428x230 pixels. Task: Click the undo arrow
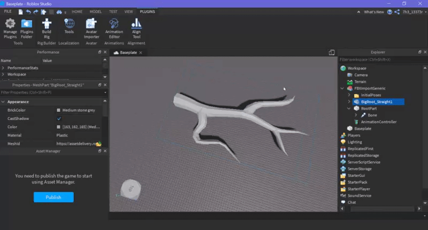(x=28, y=12)
